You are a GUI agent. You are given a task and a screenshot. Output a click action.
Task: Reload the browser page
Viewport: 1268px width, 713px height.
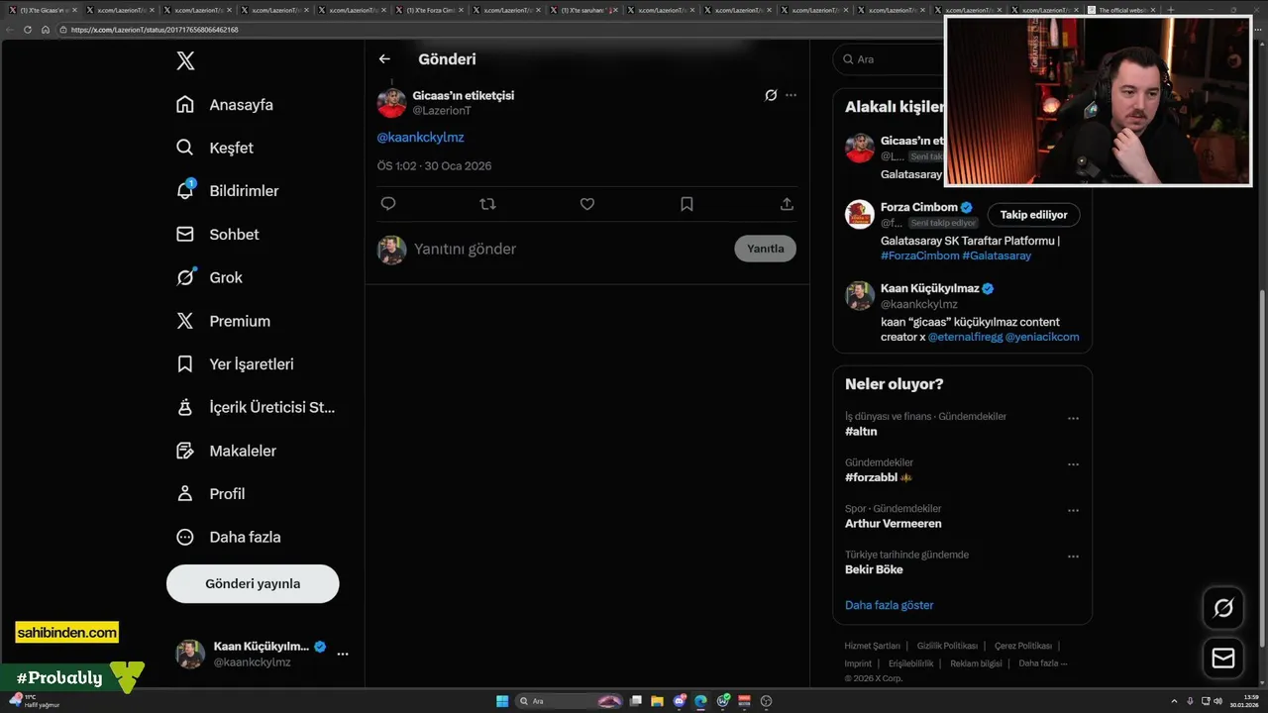[x=28, y=30]
